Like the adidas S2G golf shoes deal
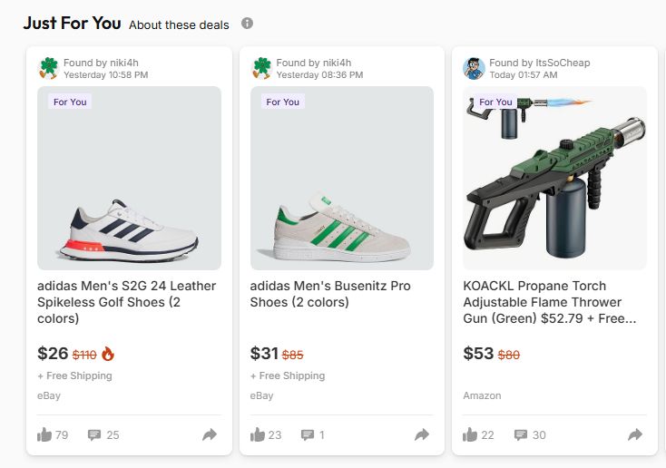The image size is (666, 468). [x=44, y=435]
